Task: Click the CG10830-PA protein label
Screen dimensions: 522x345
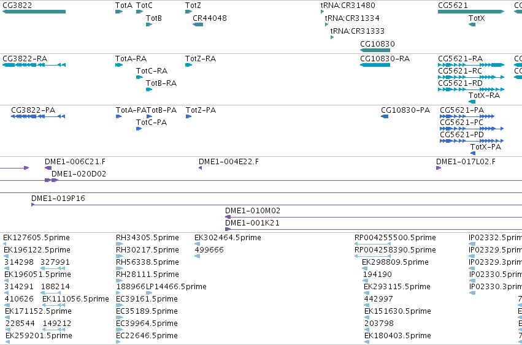Action: pyautogui.click(x=405, y=110)
